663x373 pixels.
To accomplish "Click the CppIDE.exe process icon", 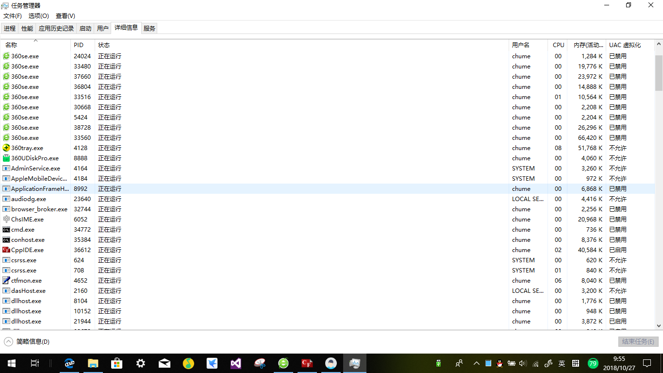I will click(6, 250).
